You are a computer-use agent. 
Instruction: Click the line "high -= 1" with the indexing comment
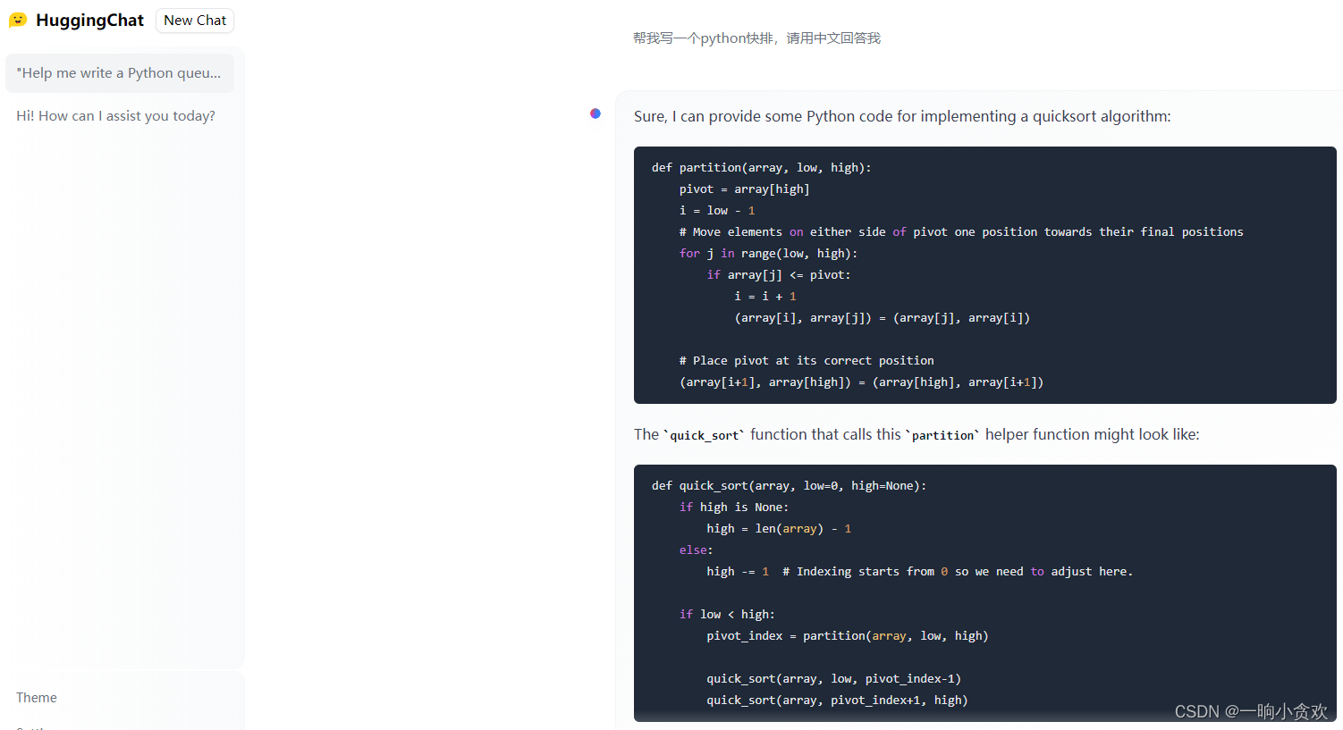click(919, 571)
